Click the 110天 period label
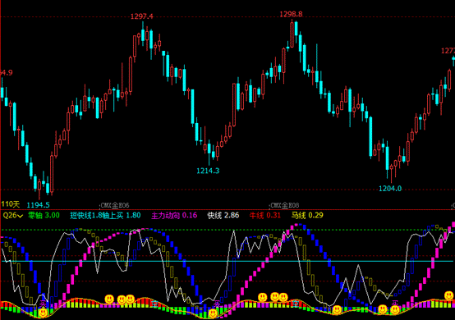Screen dimensions: 455x320 click(11, 204)
